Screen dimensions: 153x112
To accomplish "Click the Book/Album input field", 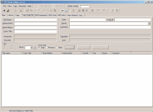I will point(35,27).
